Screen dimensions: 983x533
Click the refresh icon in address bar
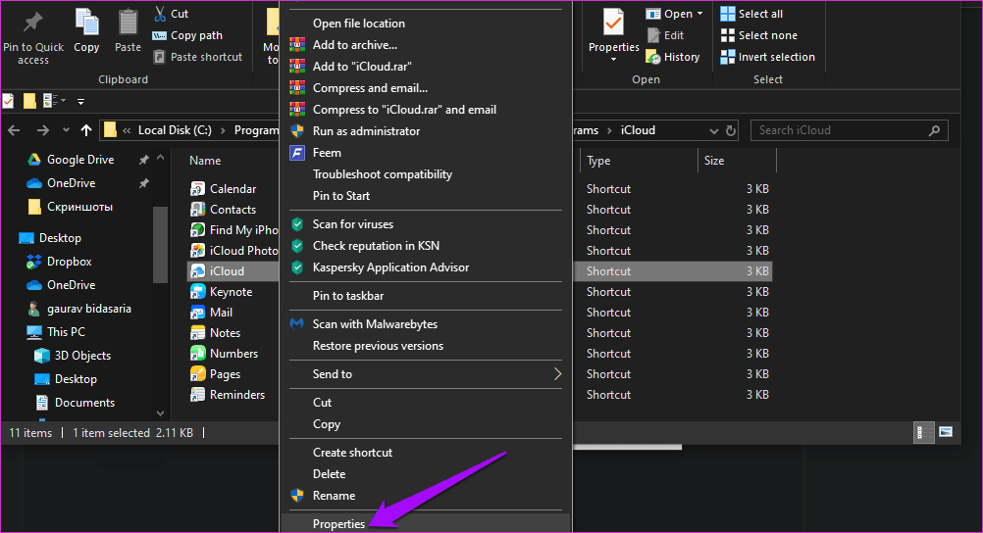coord(730,130)
